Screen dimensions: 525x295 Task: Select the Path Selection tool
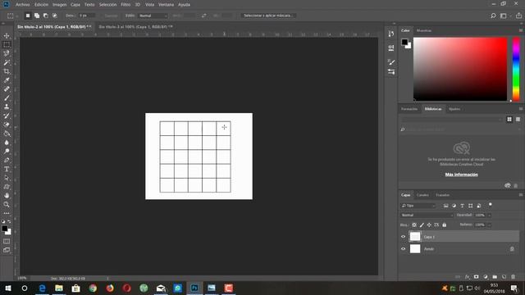(x=7, y=178)
